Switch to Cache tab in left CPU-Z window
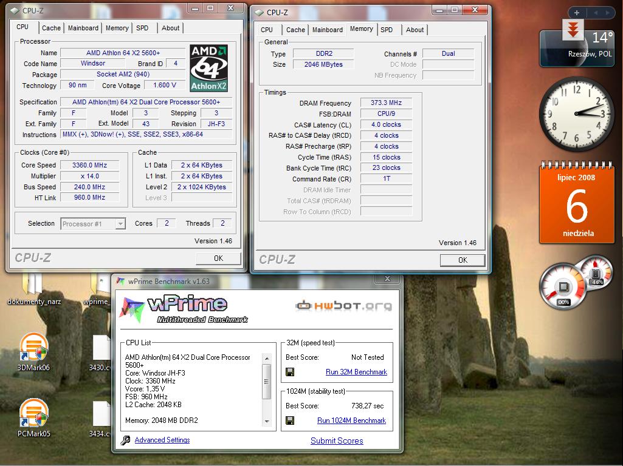Image resolution: width=623 pixels, height=466 pixels. 51,28
